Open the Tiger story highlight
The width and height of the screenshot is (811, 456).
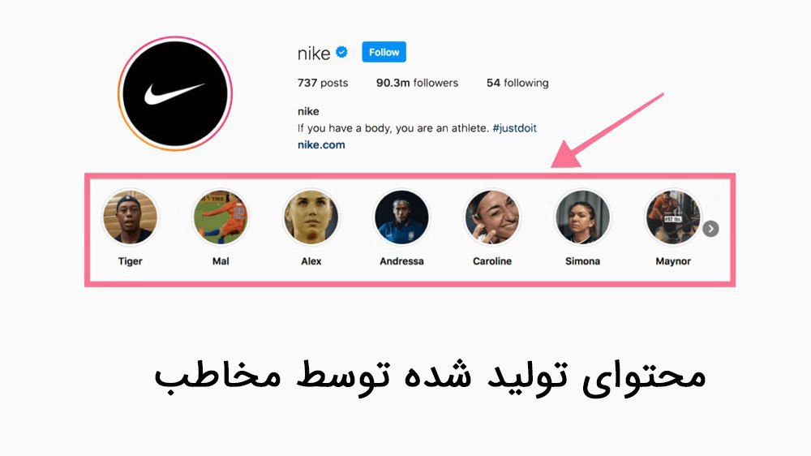tap(130, 217)
